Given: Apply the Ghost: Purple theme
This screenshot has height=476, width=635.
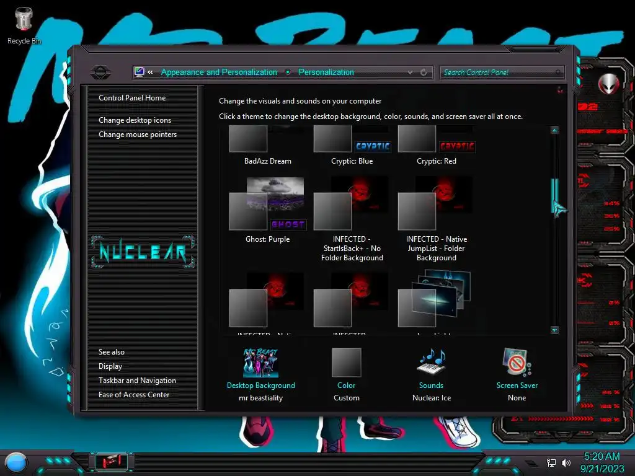Looking at the screenshot, I should (267, 209).
